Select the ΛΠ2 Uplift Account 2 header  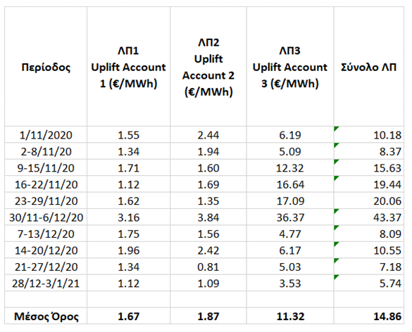tap(208, 67)
